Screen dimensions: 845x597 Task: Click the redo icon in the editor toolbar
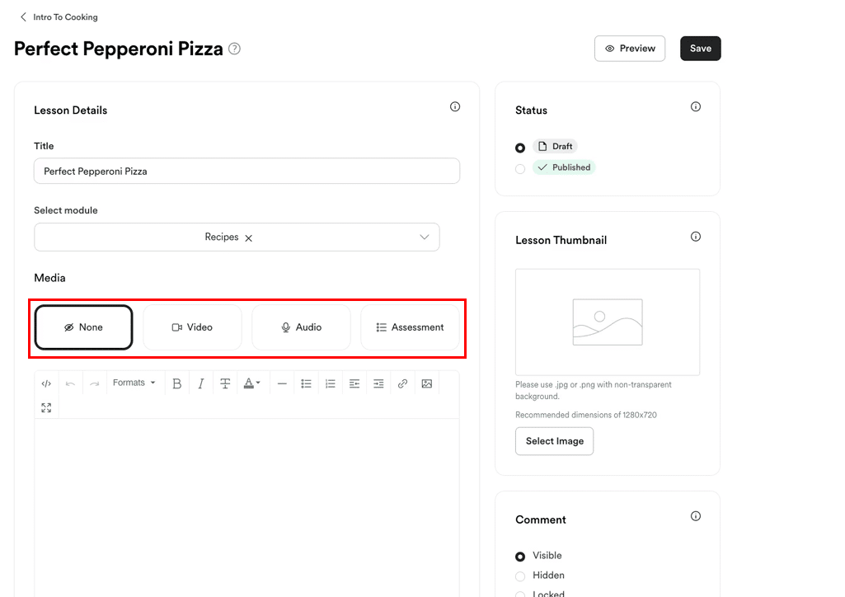(93, 383)
